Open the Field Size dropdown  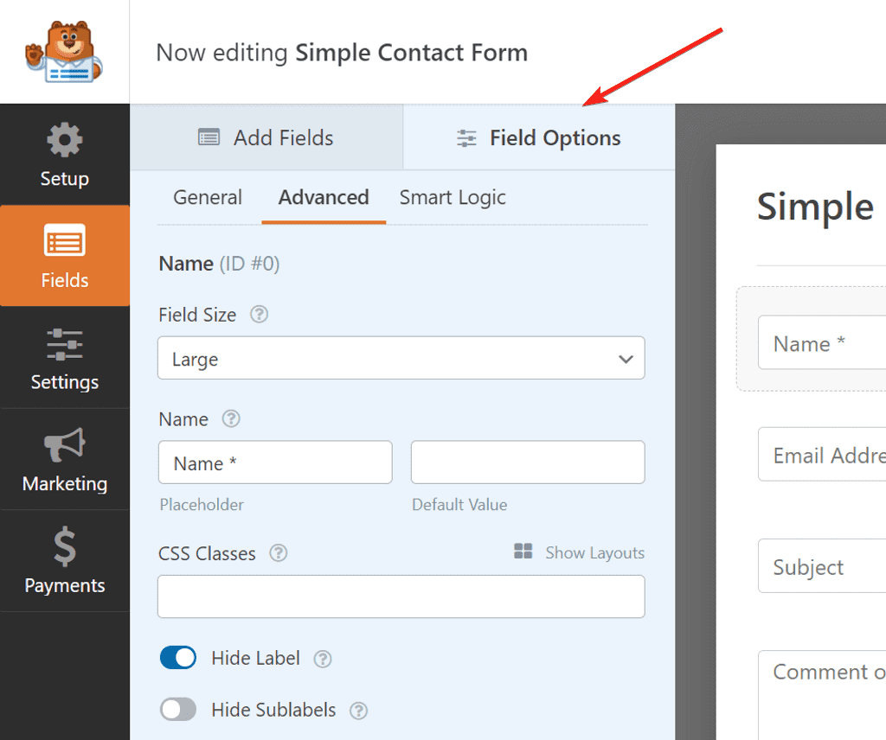tap(401, 359)
